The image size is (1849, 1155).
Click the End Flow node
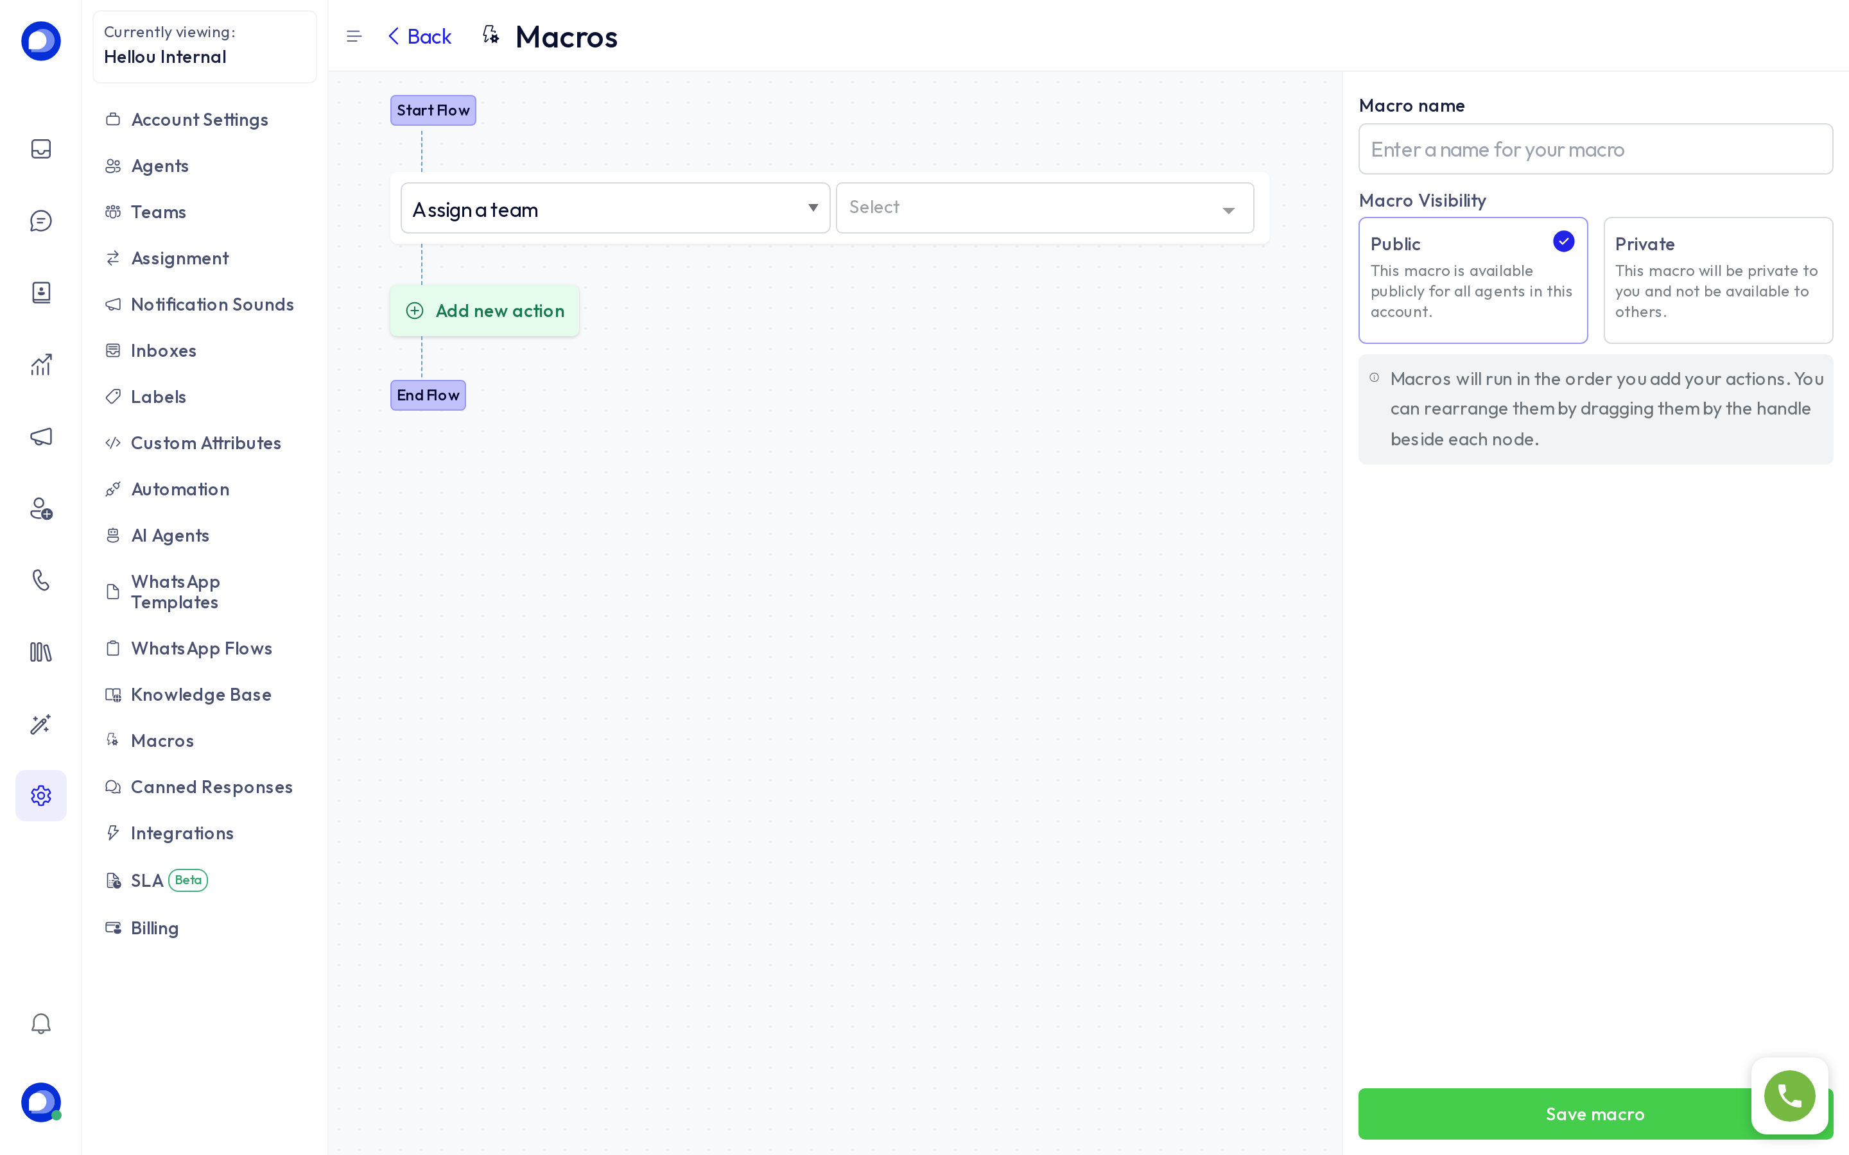point(428,396)
